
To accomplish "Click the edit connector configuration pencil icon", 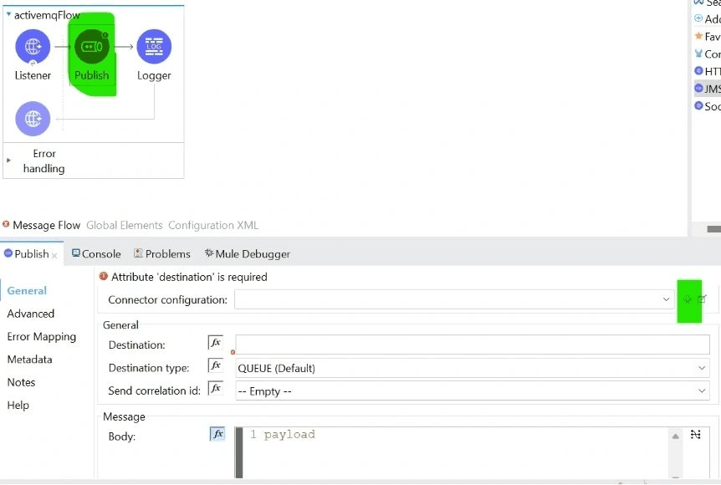I will 701,299.
